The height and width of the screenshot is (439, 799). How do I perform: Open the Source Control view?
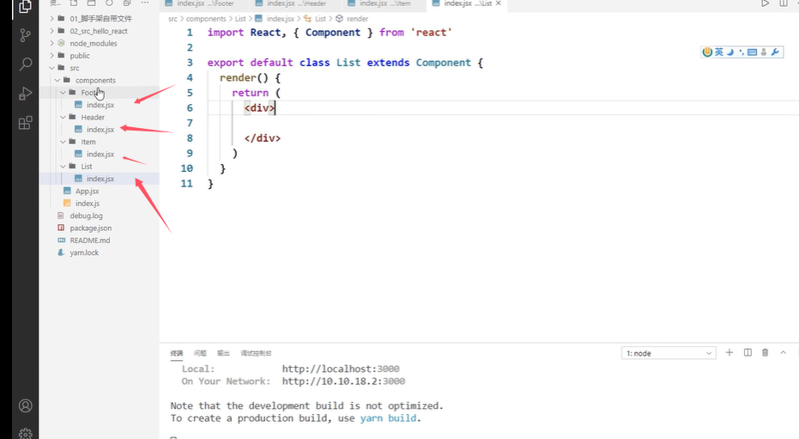point(25,35)
